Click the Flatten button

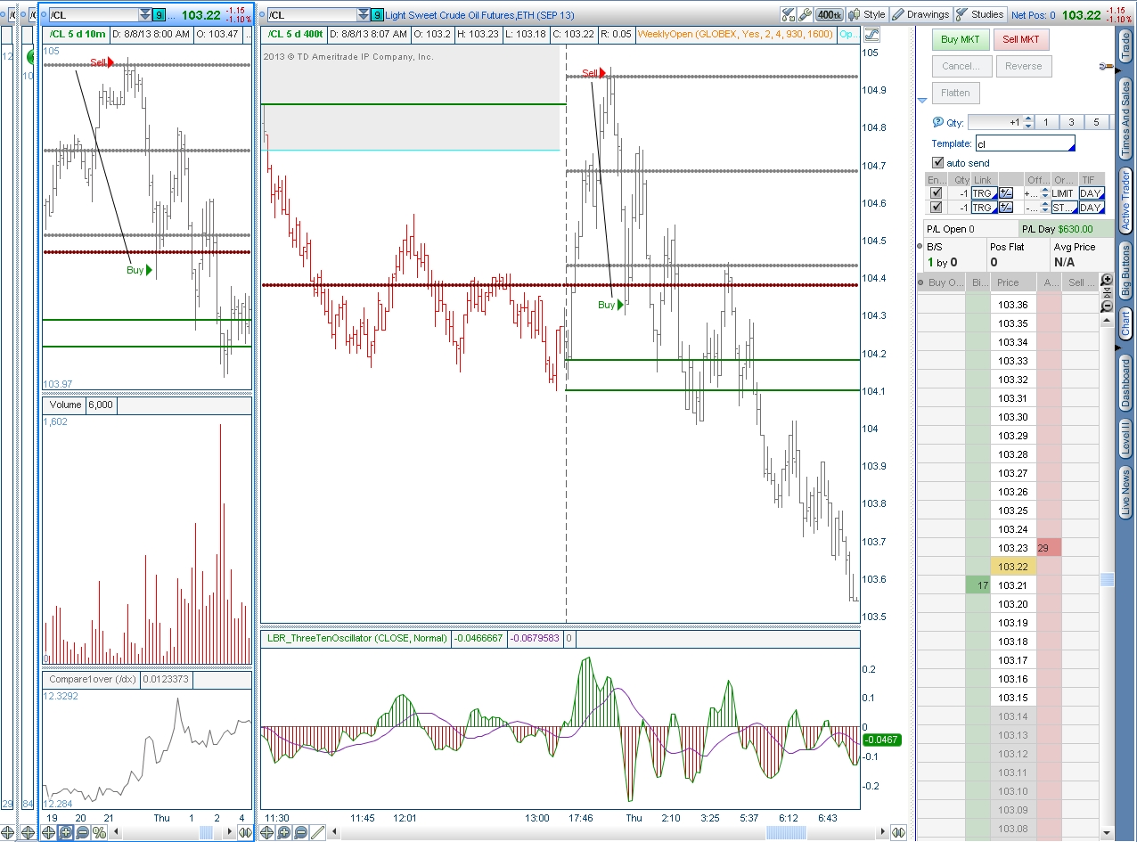coord(955,93)
